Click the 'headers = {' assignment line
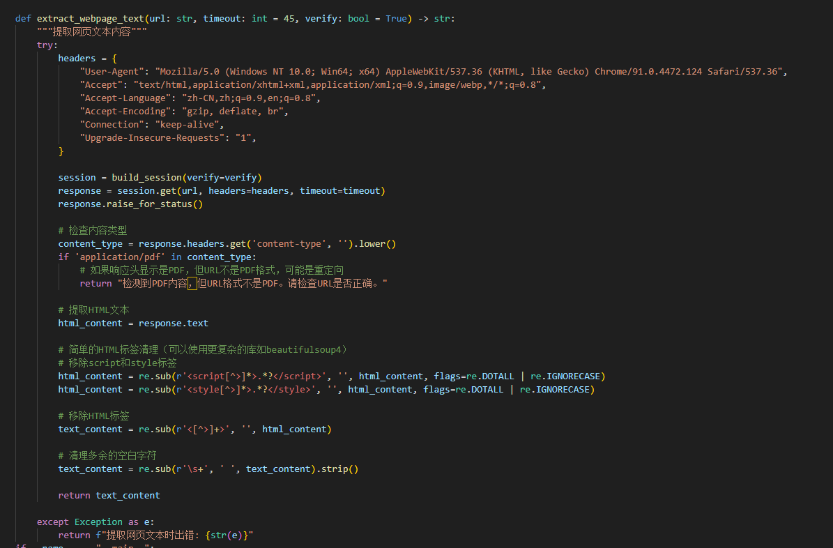This screenshot has width=833, height=548. tap(88, 59)
